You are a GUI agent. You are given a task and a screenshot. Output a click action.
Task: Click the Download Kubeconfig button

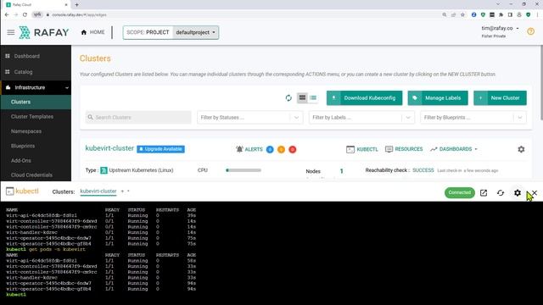pos(364,98)
